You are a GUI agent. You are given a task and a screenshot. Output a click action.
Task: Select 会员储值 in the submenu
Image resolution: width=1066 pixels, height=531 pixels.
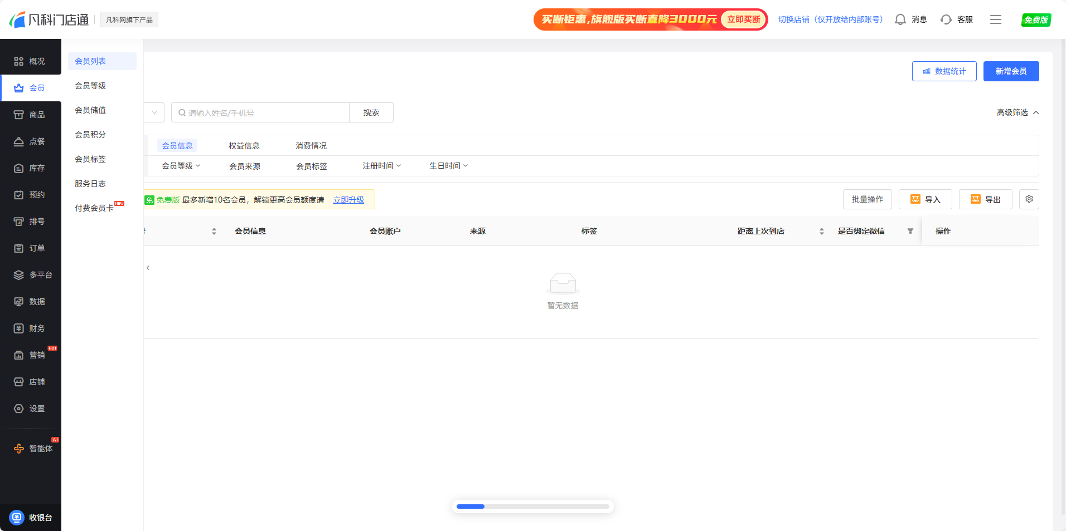point(90,110)
